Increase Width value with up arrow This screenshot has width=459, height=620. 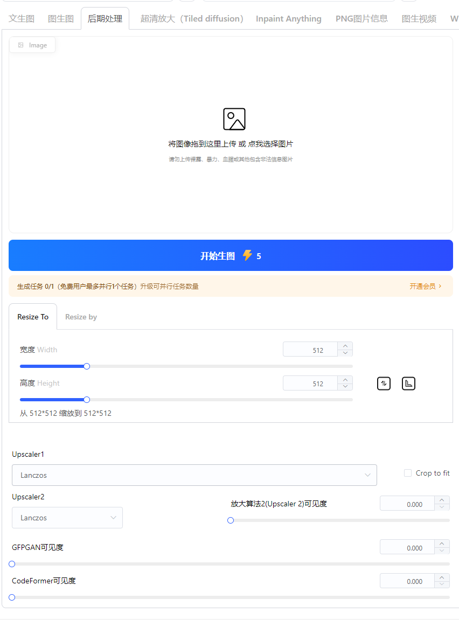pyautogui.click(x=345, y=346)
